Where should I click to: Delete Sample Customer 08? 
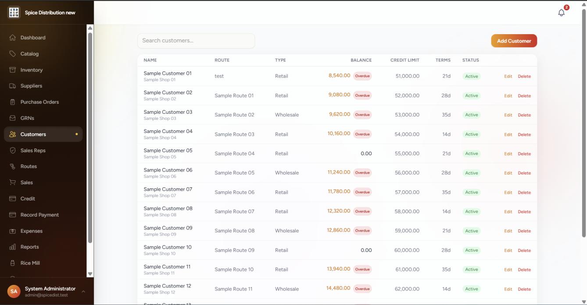[x=524, y=212]
